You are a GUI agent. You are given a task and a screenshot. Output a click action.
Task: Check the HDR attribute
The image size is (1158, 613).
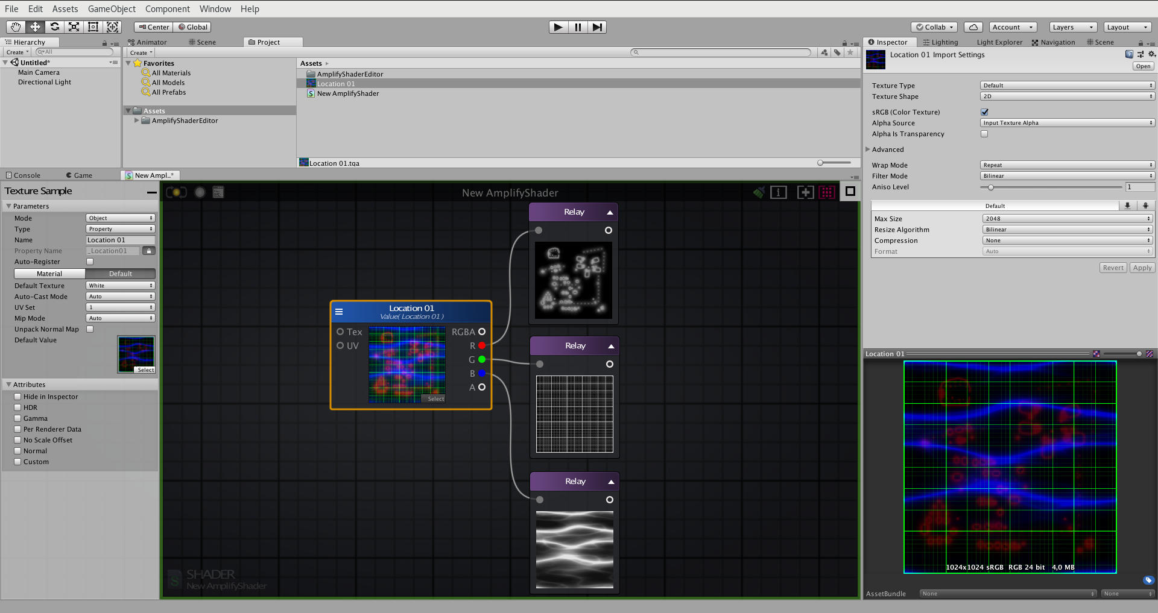tap(17, 407)
